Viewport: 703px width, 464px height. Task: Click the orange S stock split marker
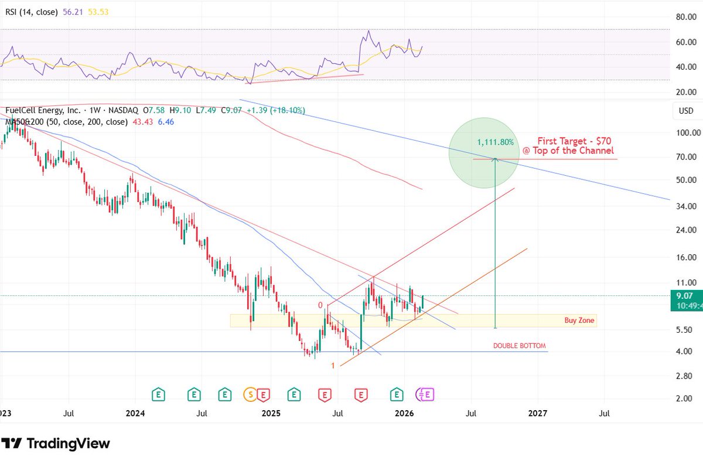coord(251,395)
